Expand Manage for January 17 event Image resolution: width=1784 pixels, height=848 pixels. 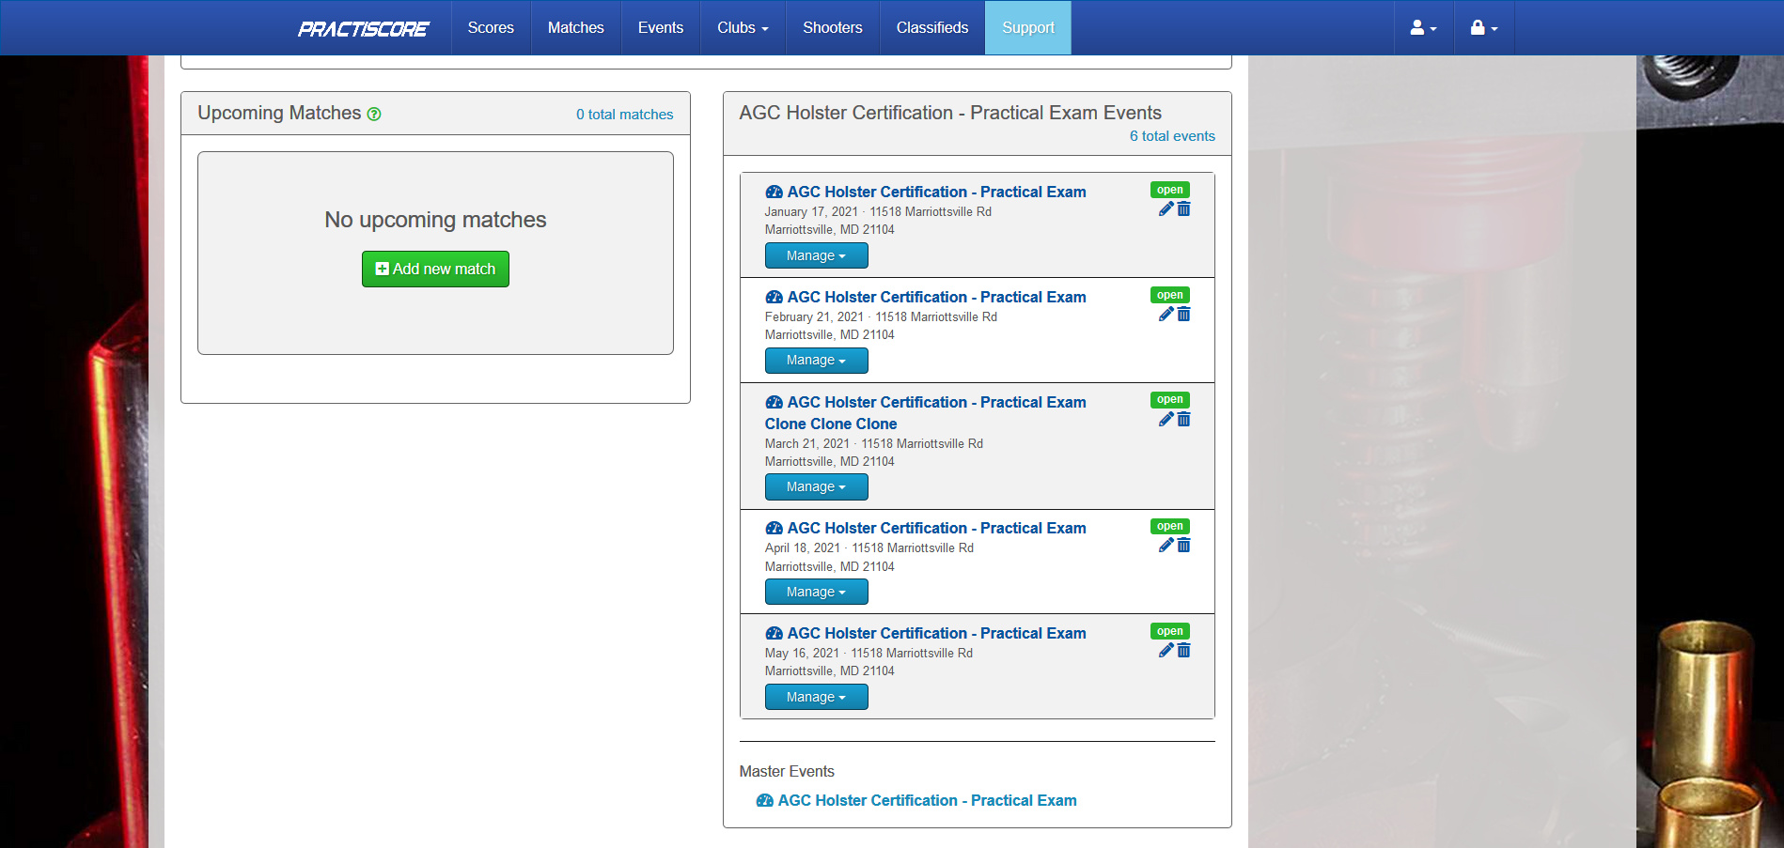[x=816, y=255]
